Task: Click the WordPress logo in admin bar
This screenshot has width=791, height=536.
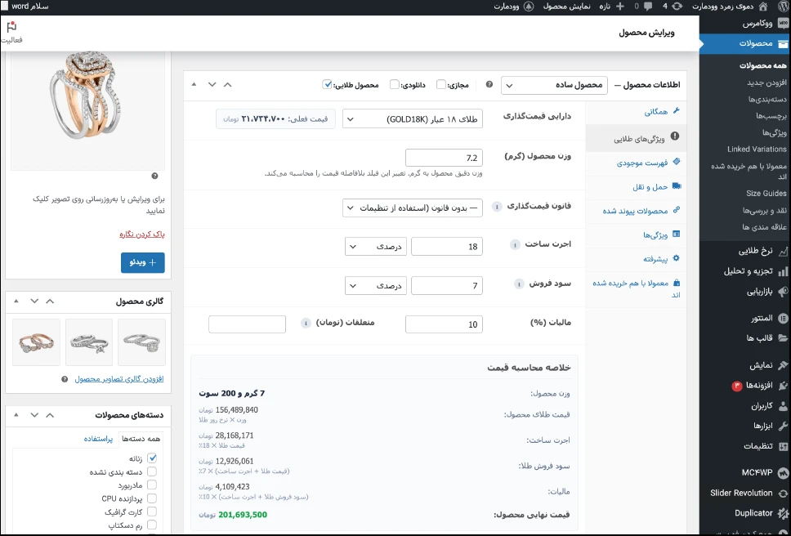Action: tap(782, 7)
